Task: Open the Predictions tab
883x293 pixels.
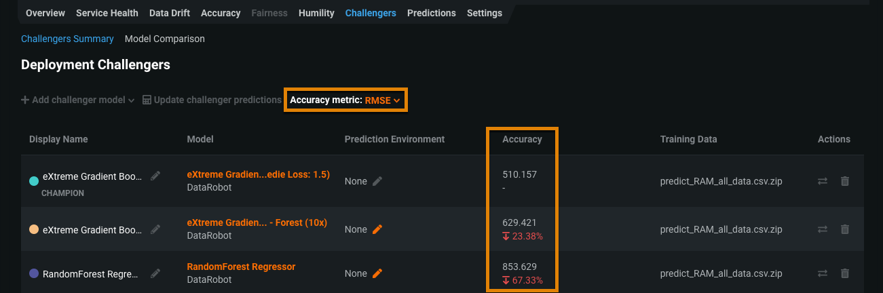Action: [x=431, y=13]
